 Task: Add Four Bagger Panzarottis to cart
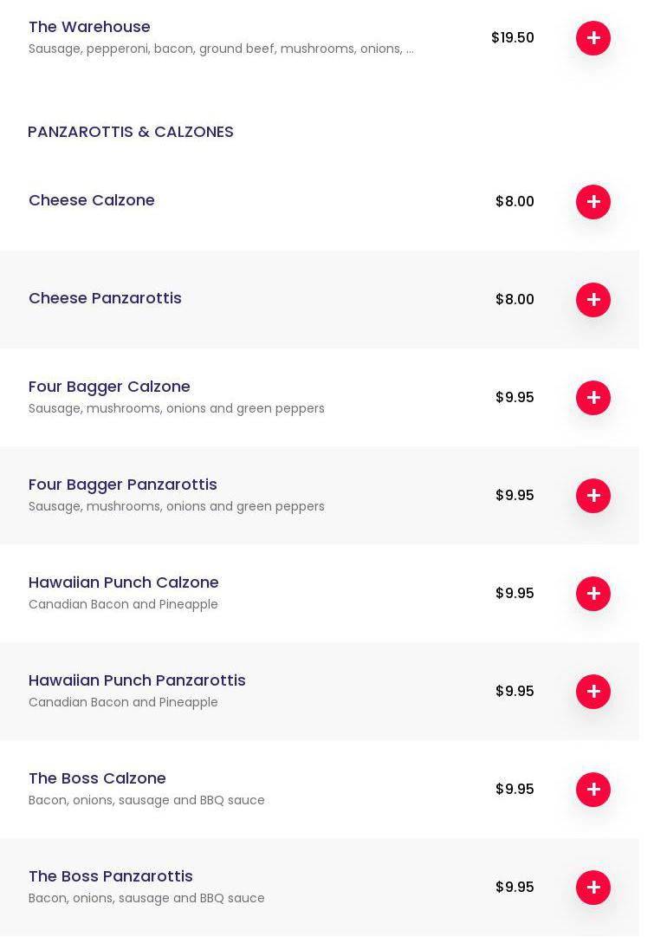point(593,496)
